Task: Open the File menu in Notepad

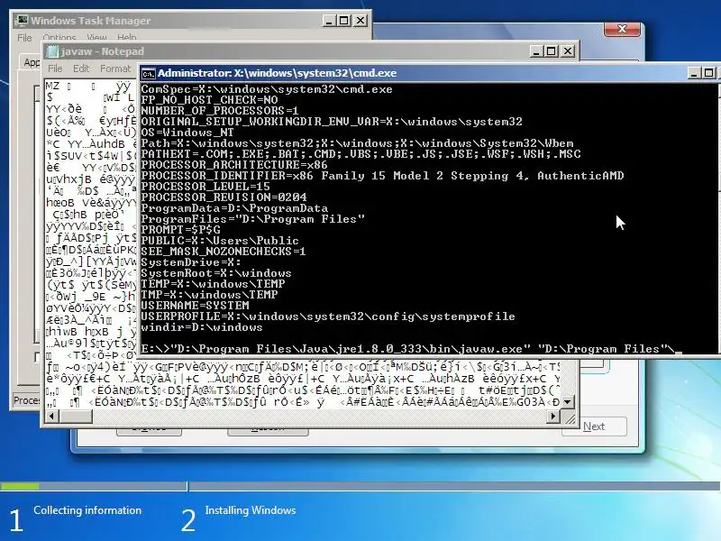Action: (x=55, y=69)
